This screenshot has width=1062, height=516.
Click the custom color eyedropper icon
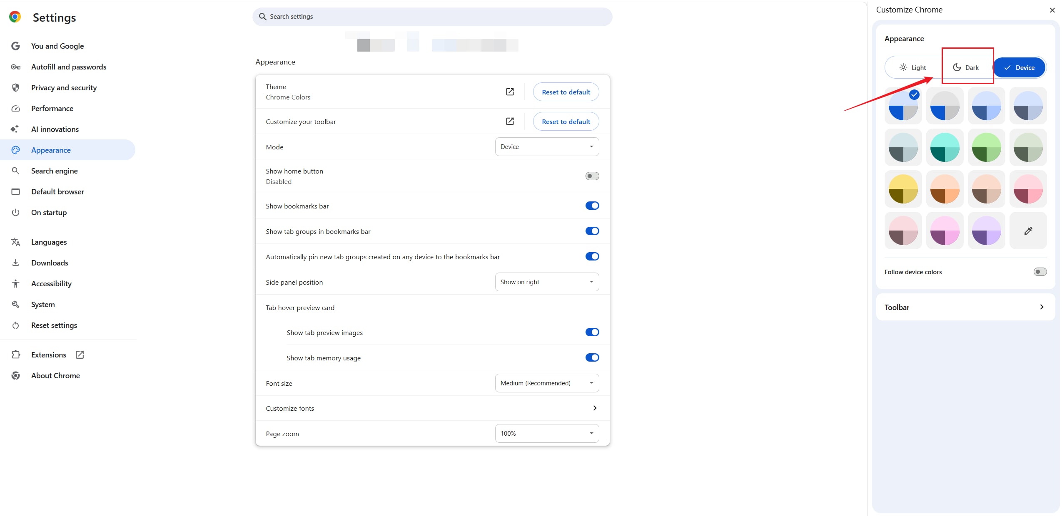click(x=1028, y=231)
